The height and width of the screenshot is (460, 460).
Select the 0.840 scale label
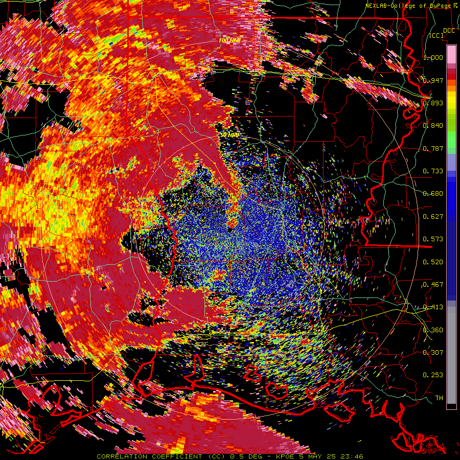pyautogui.click(x=433, y=126)
